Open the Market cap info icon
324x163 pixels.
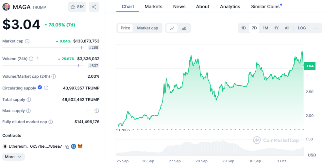click(x=27, y=41)
